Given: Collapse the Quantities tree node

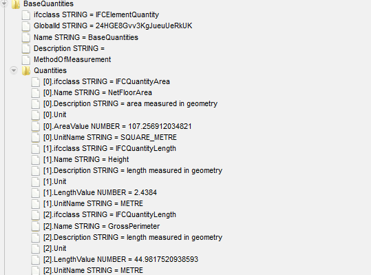Looking at the screenshot, I should click(14, 70).
